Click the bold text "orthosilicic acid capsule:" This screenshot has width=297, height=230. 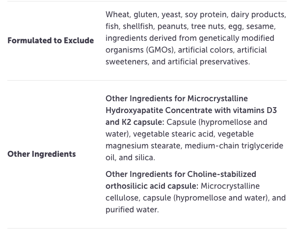(x=152, y=186)
